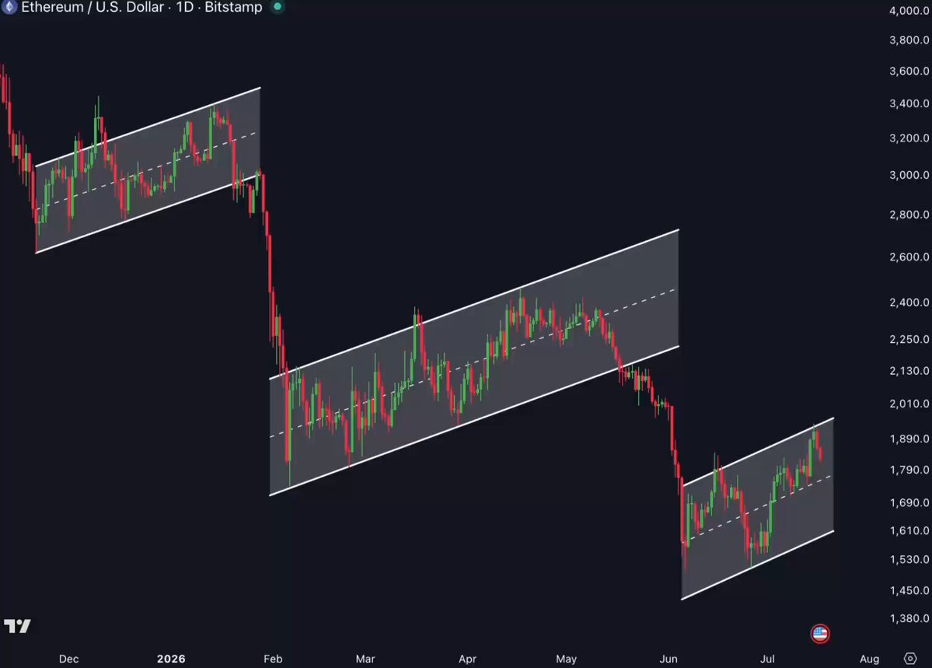Click the Aug label on time axis
Image resolution: width=932 pixels, height=668 pixels.
[x=869, y=659]
